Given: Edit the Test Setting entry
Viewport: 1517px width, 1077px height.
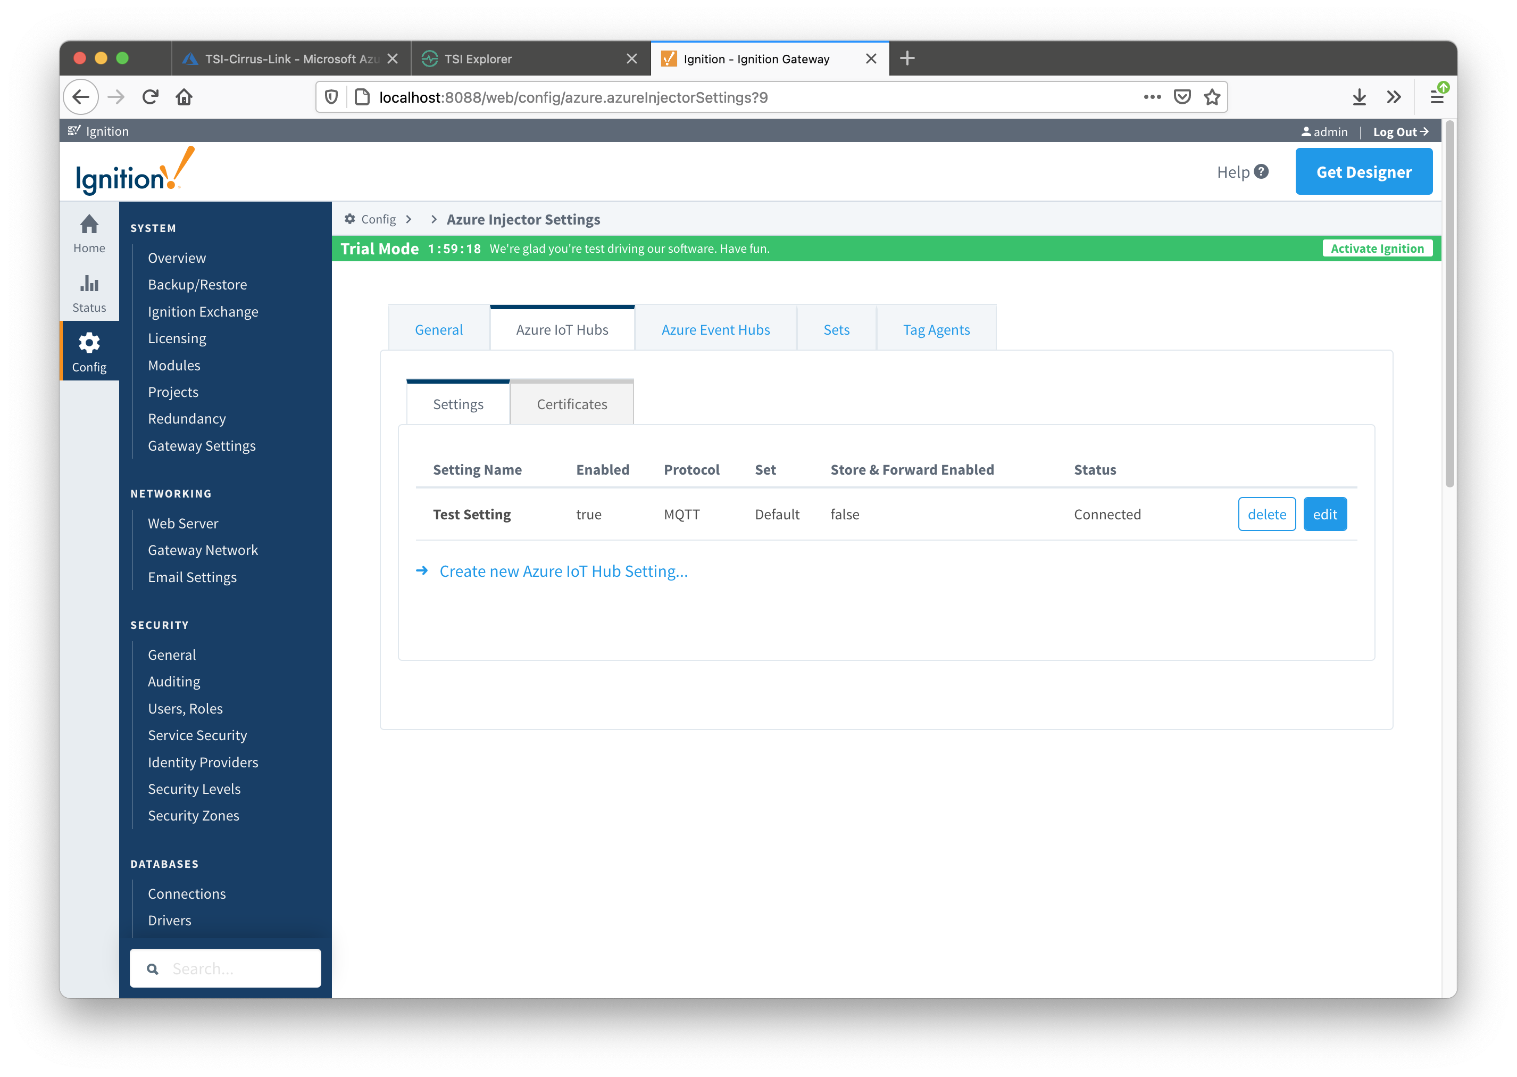Looking at the screenshot, I should pyautogui.click(x=1324, y=514).
